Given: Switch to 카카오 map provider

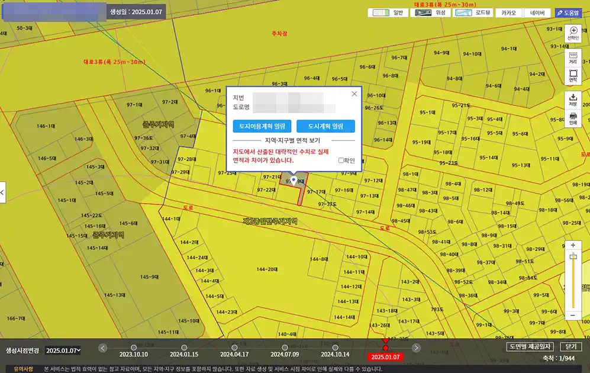Looking at the screenshot, I should [x=509, y=12].
